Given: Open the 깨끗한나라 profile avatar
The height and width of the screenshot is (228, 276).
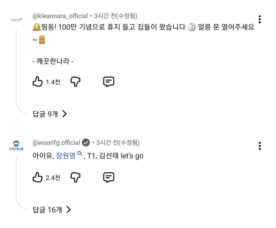Looking at the screenshot, I should point(16,19).
